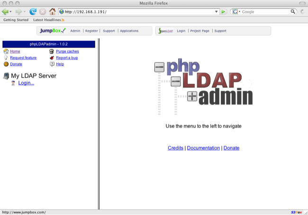Click the phpLDAPadmin - 1.0.2 title bar
308x215 pixels.
click(x=49, y=44)
